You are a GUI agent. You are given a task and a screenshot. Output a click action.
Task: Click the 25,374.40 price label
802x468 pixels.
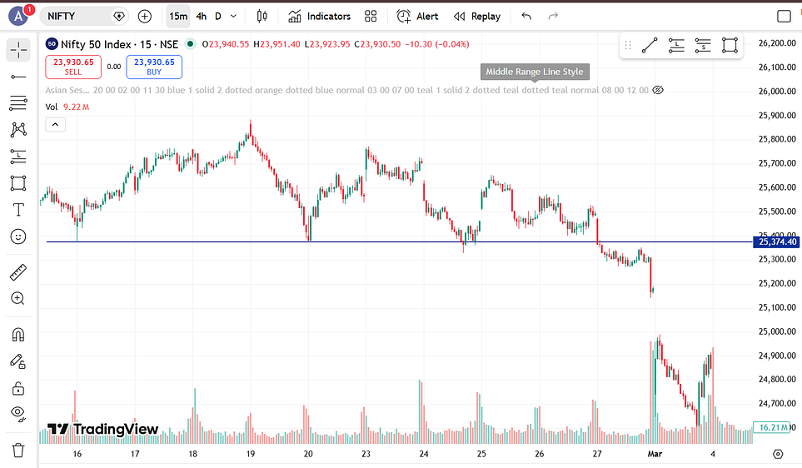(x=777, y=242)
